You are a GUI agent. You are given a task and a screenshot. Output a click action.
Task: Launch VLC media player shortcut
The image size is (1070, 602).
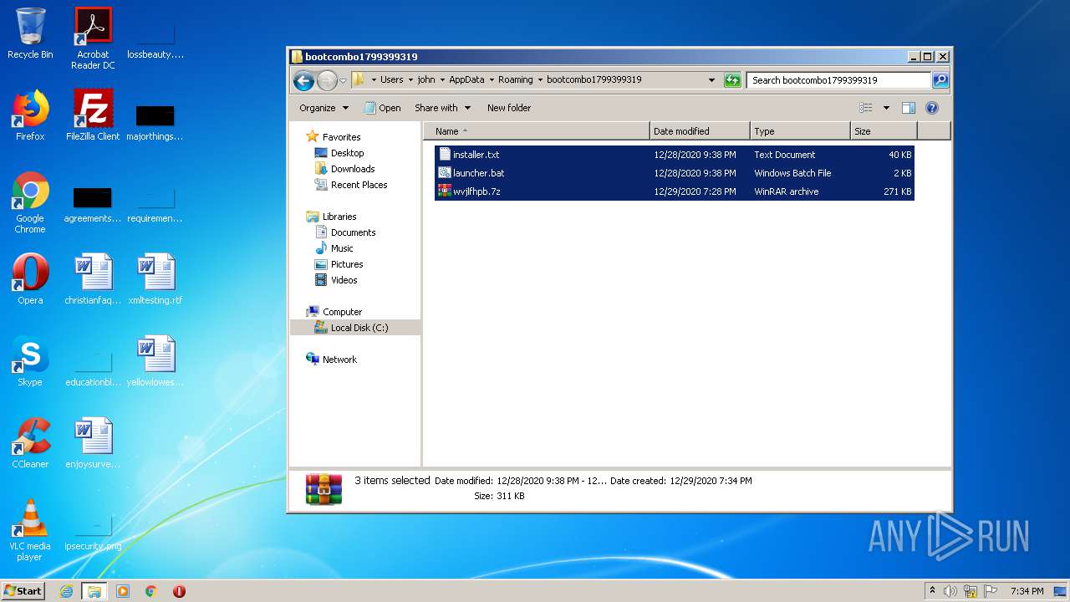coord(30,530)
